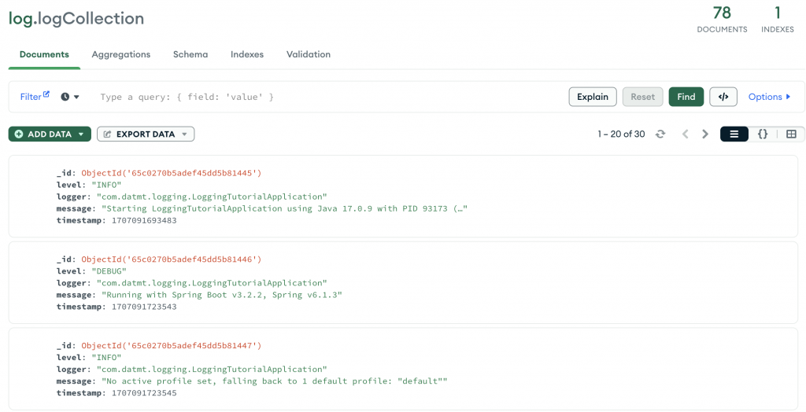The height and width of the screenshot is (412, 806).
Task: Click timestamp value 1707091693483
Action: coord(144,220)
